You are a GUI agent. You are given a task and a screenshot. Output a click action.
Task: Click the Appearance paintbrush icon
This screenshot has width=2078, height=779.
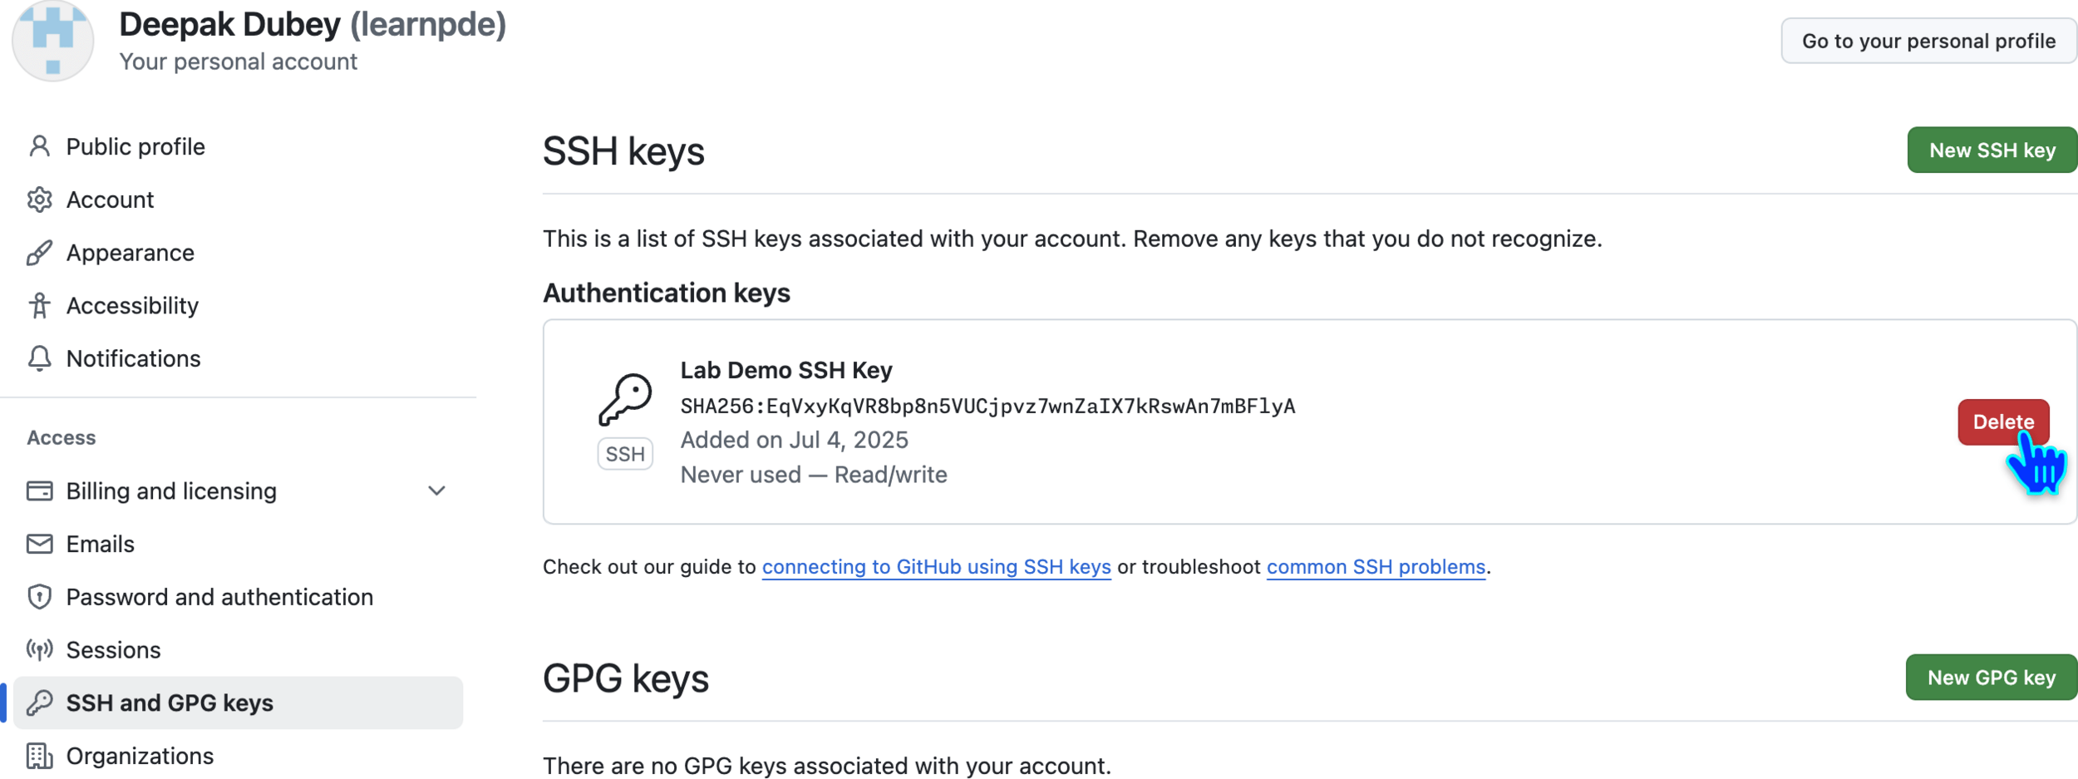coord(39,253)
